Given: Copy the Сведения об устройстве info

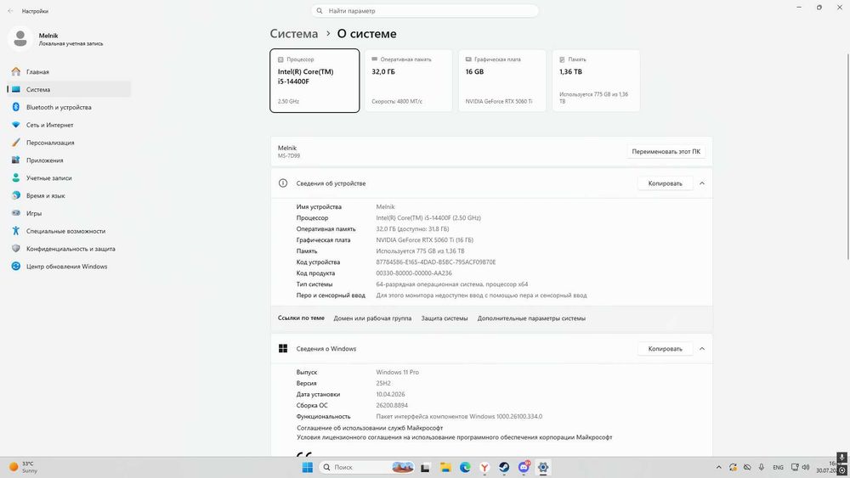Looking at the screenshot, I should click(666, 183).
